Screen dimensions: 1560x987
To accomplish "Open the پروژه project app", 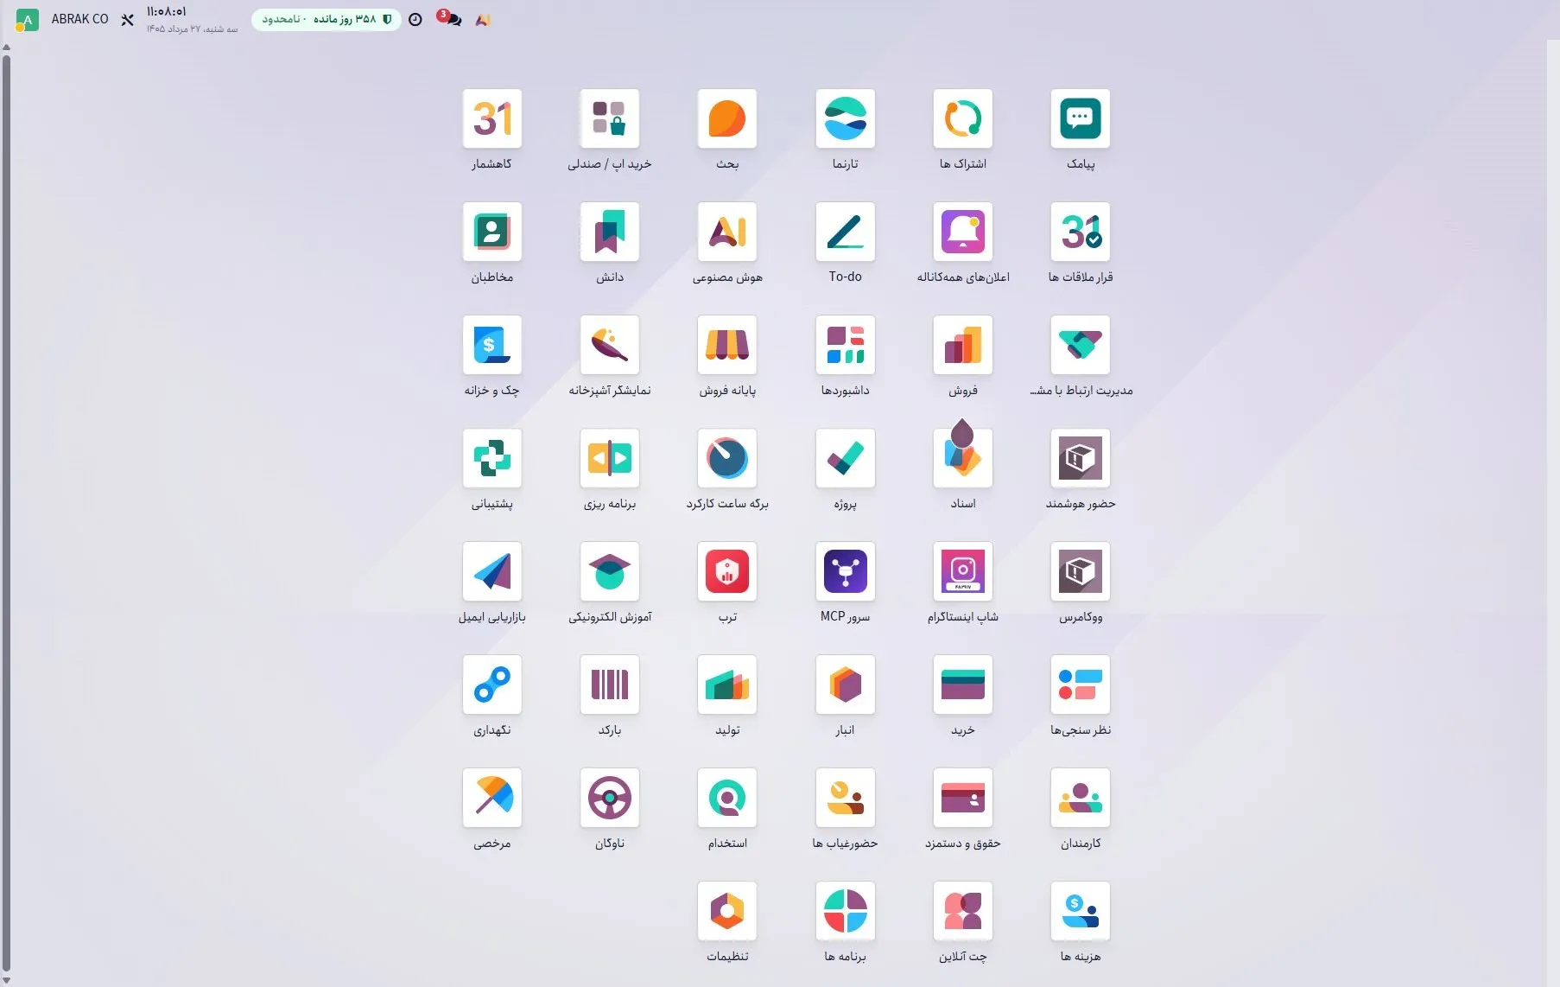I will point(846,458).
